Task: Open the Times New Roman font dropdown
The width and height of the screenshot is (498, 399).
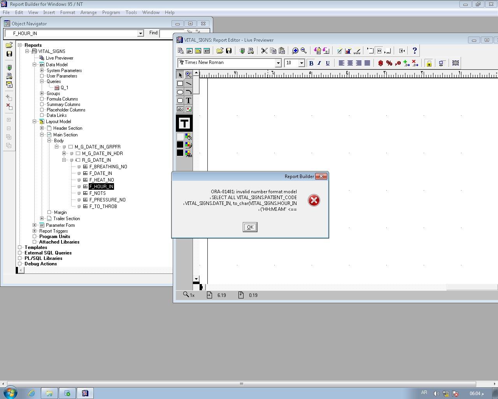Action: point(278,63)
